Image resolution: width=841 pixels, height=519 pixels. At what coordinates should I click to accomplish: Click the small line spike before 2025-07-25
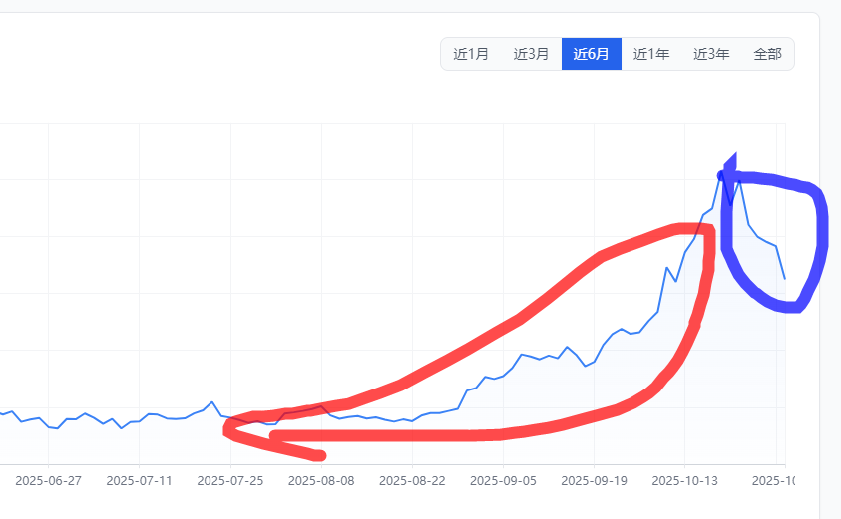click(211, 402)
